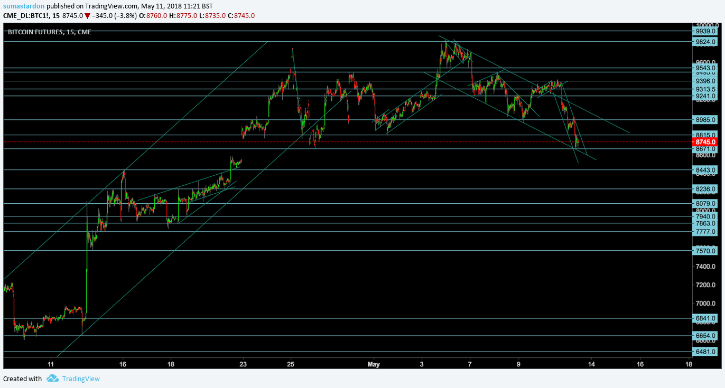Viewport: 725px width, 388px height.
Task: Click the H:8775.0 high value
Action: click(x=183, y=15)
